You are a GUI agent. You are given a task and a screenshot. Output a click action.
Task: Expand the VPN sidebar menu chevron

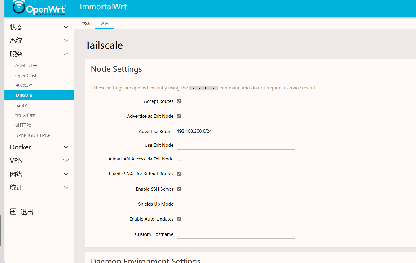point(66,160)
